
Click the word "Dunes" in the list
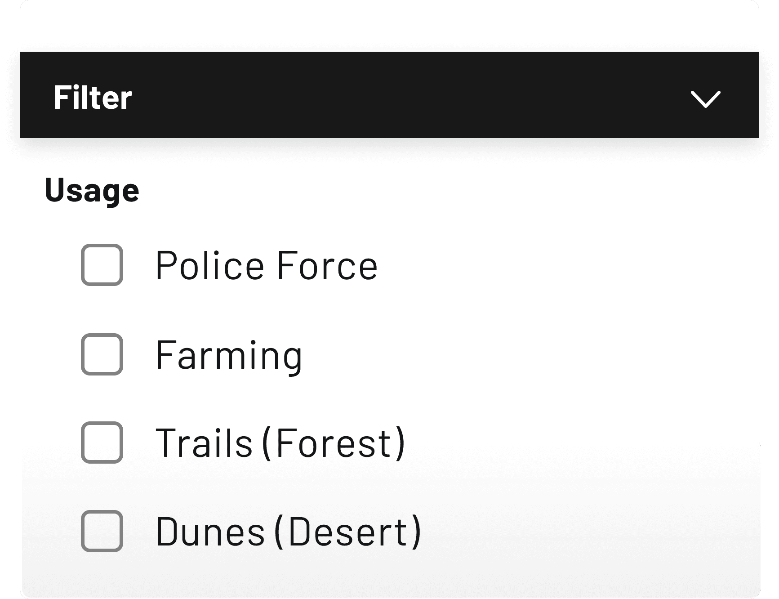[210, 532]
